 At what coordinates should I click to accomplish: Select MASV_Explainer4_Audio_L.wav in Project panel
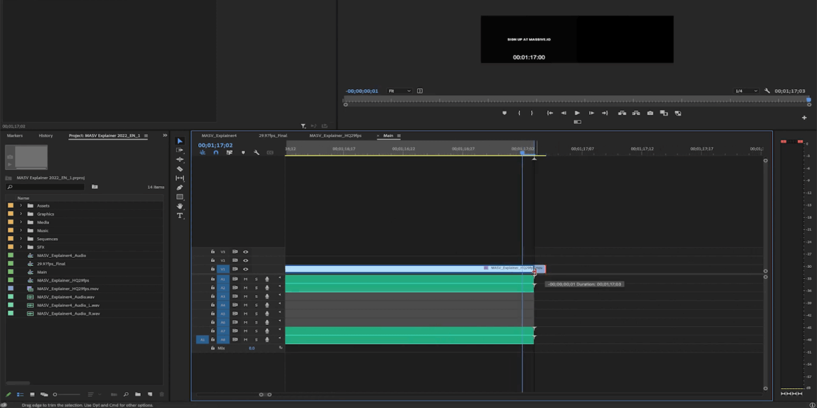click(x=68, y=305)
